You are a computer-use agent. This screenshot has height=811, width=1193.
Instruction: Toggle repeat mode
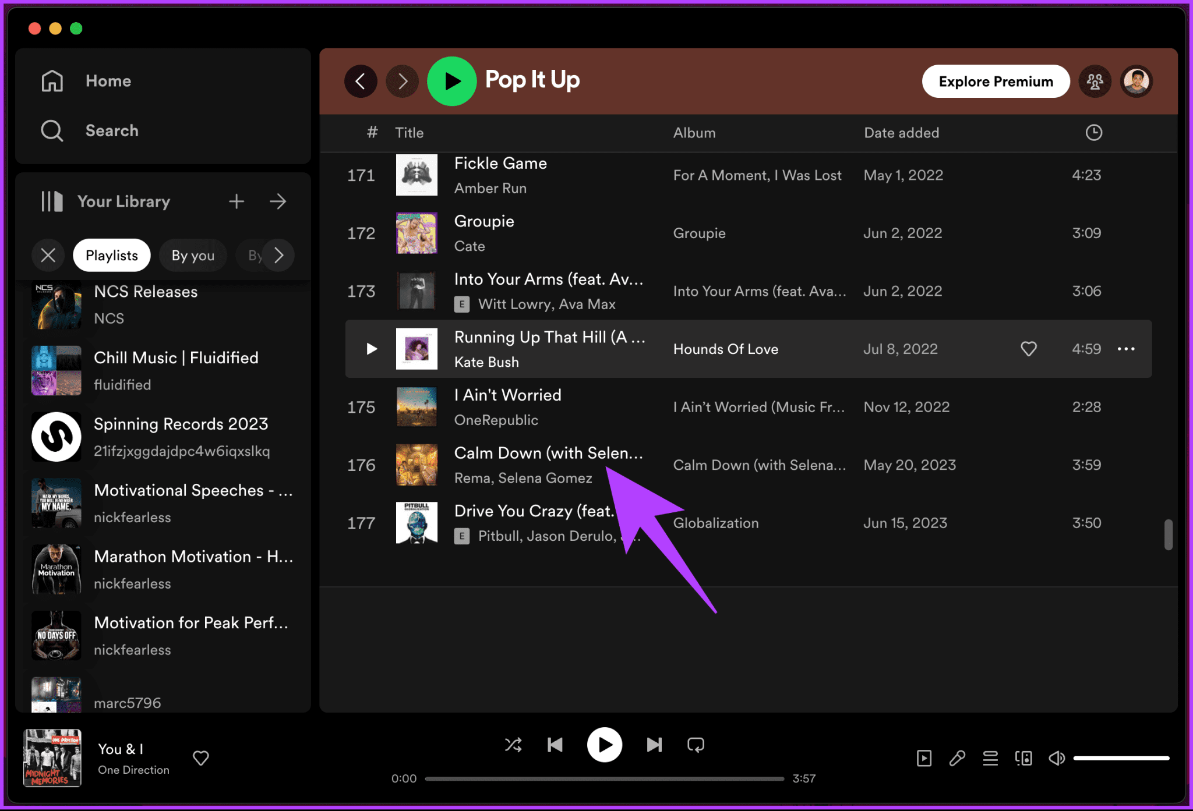[x=696, y=745]
